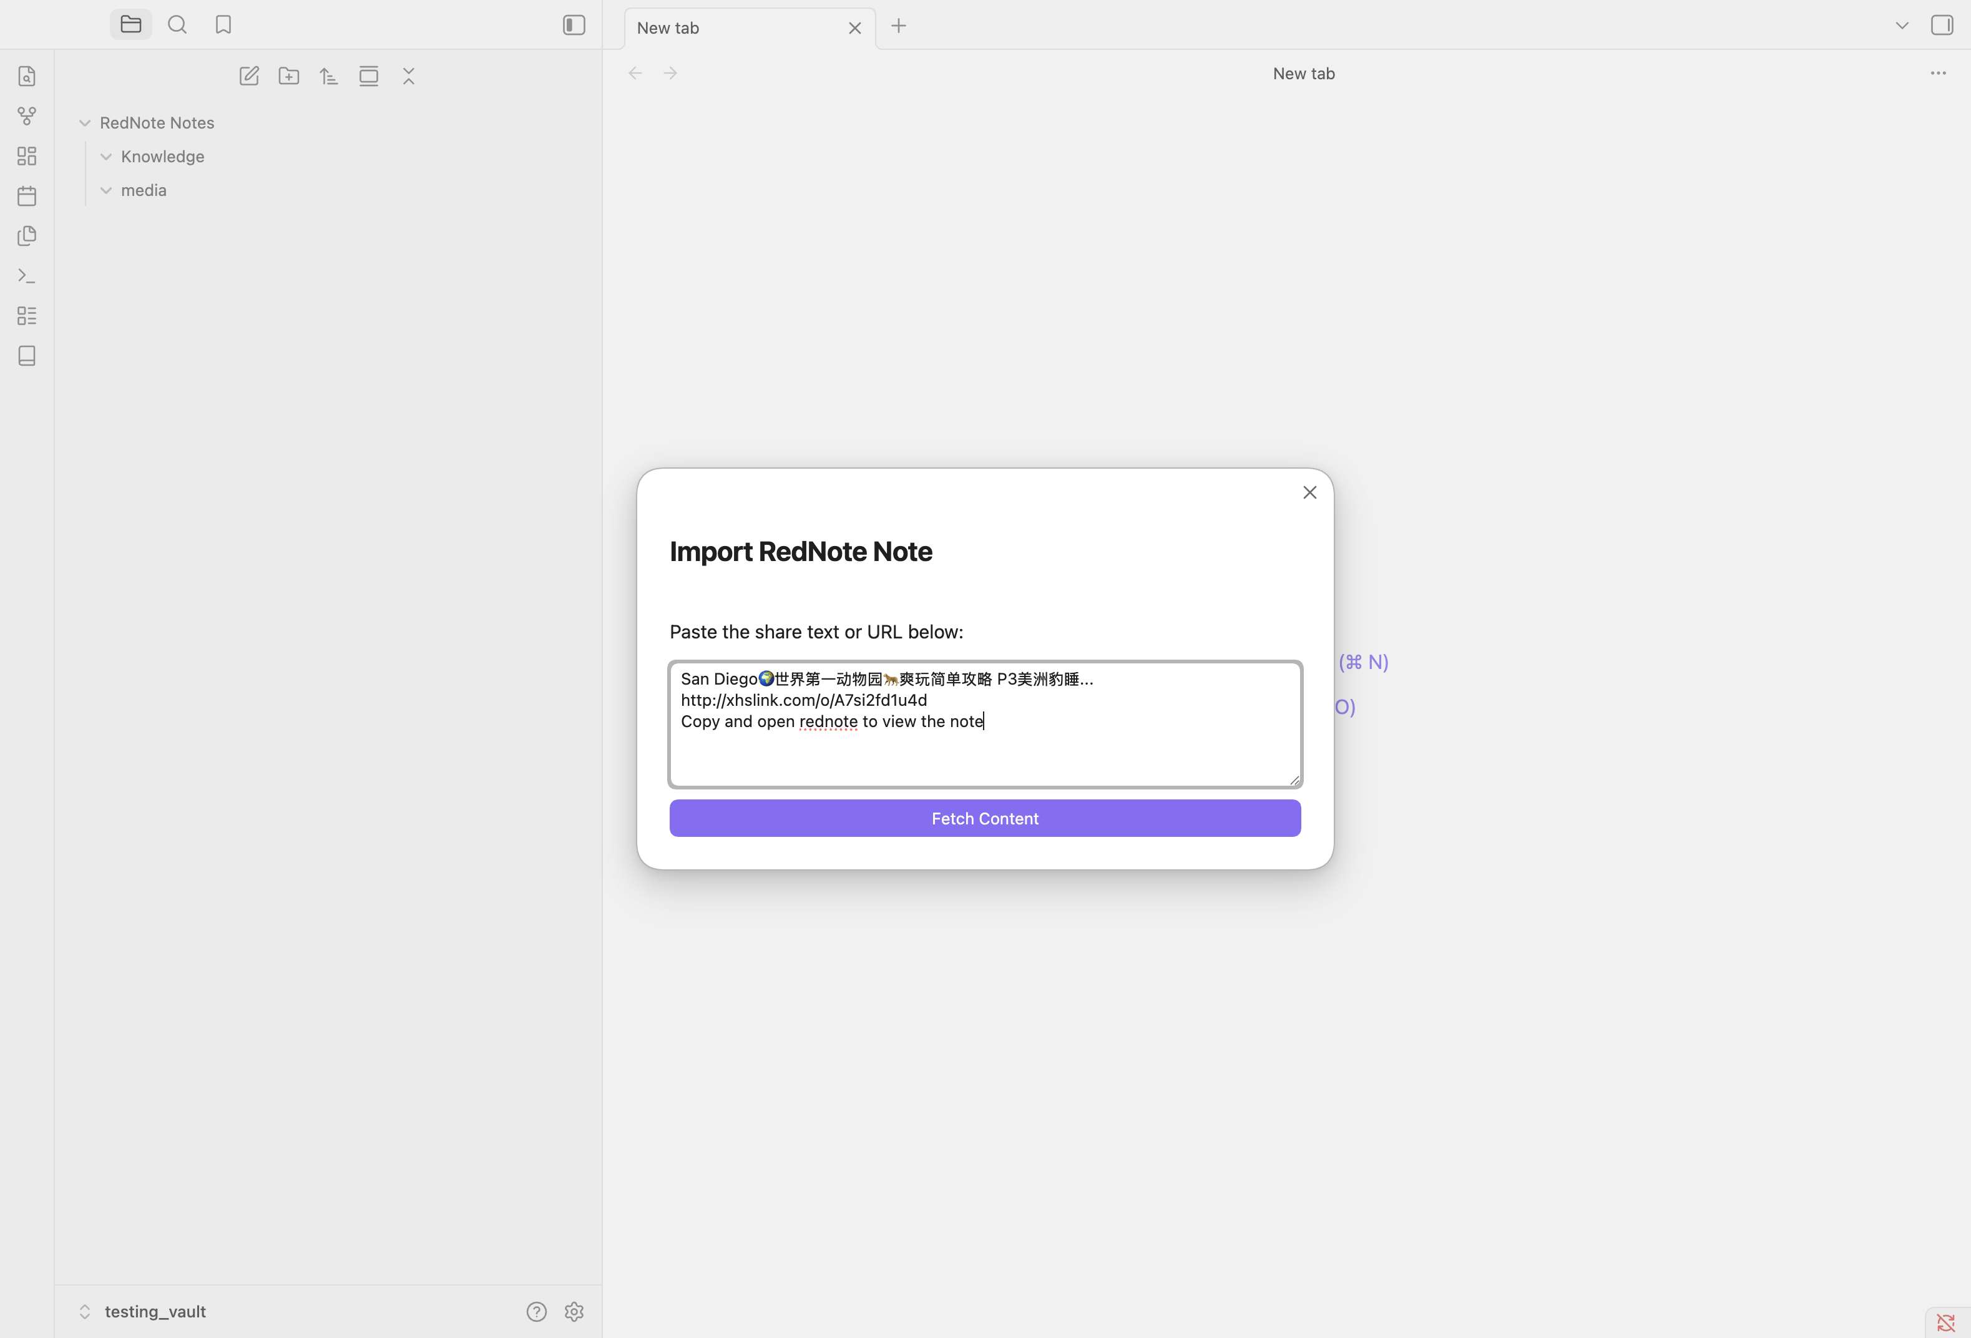
Task: Open the testing_vault switcher
Action: [142, 1312]
